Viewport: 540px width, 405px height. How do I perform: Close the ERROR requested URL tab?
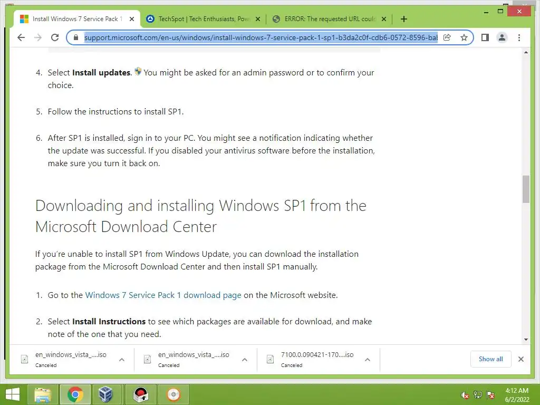coord(384,19)
